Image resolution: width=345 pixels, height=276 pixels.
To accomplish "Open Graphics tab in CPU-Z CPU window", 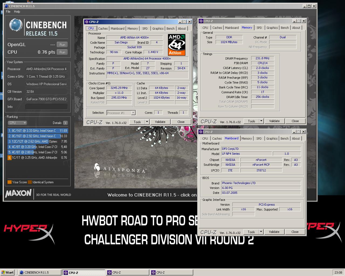I will [158, 29].
